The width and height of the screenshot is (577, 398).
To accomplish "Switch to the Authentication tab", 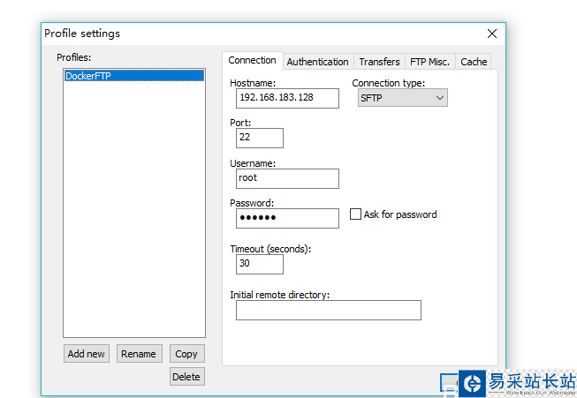I will point(317,62).
